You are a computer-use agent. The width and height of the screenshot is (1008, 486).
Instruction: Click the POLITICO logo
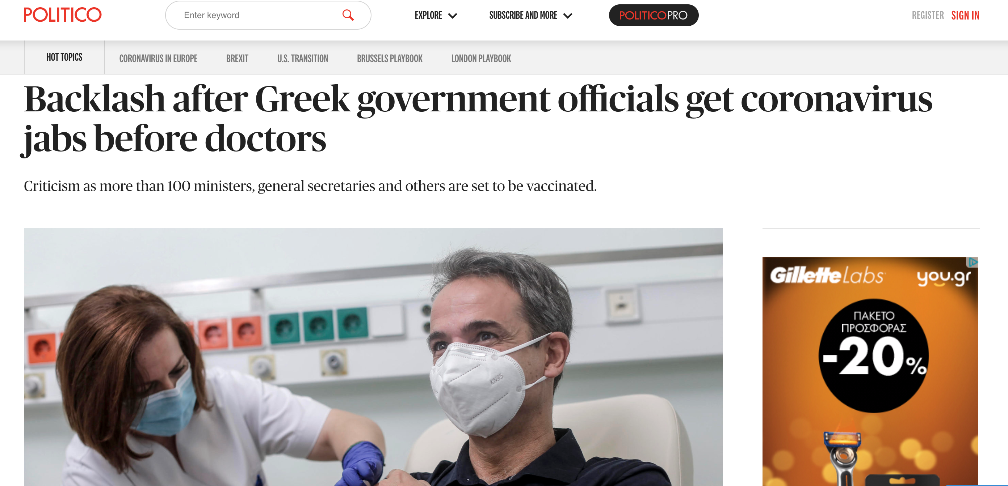point(63,15)
